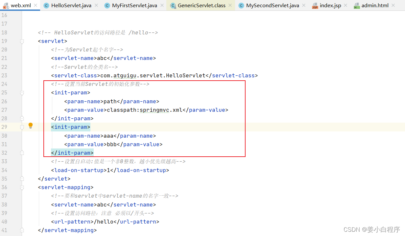Image resolution: width=405 pixels, height=236 pixels.
Task: Collapse the servlet element at line 19
Action: pyautogui.click(x=22, y=41)
